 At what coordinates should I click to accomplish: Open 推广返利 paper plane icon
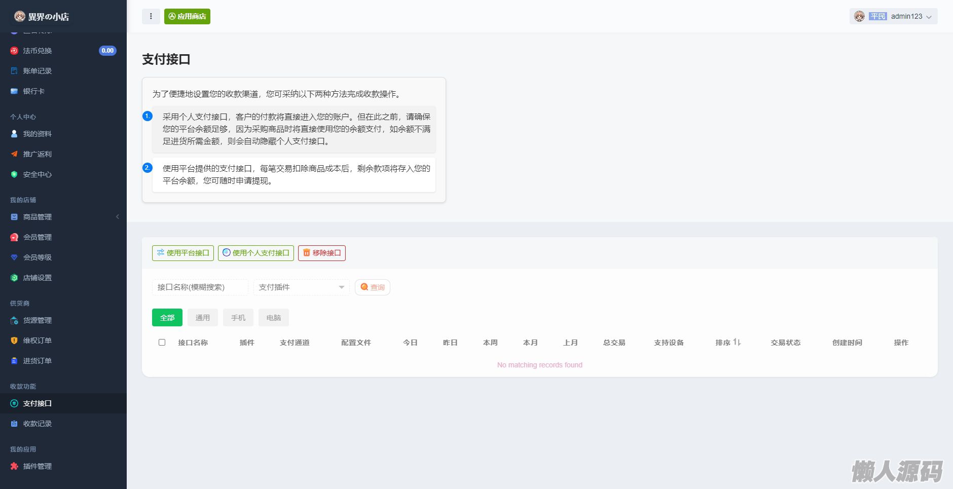pyautogui.click(x=14, y=154)
